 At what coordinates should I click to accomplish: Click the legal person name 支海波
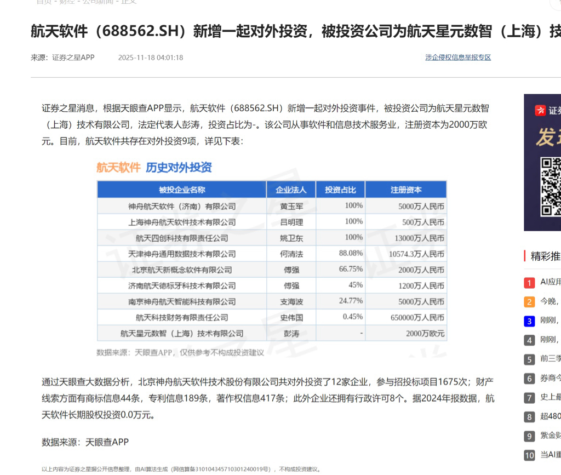pyautogui.click(x=291, y=302)
